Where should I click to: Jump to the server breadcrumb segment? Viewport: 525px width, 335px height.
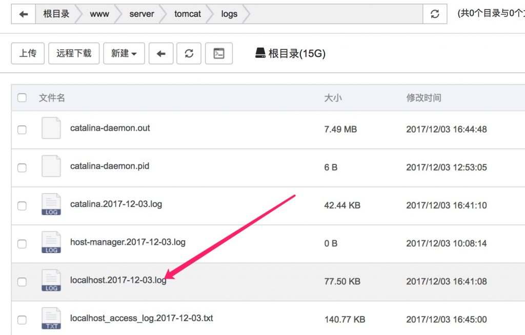[142, 14]
